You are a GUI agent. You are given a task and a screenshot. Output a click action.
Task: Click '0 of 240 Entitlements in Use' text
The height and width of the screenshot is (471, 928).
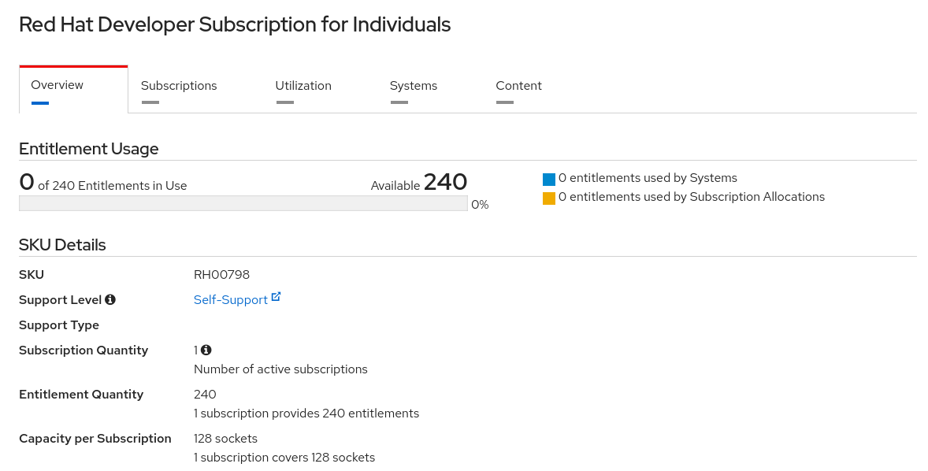(x=103, y=182)
